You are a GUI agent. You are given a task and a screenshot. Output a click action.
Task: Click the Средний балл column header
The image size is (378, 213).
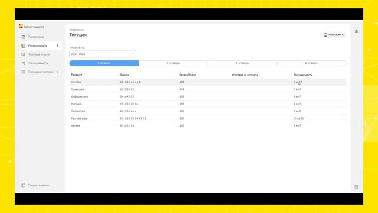188,75
